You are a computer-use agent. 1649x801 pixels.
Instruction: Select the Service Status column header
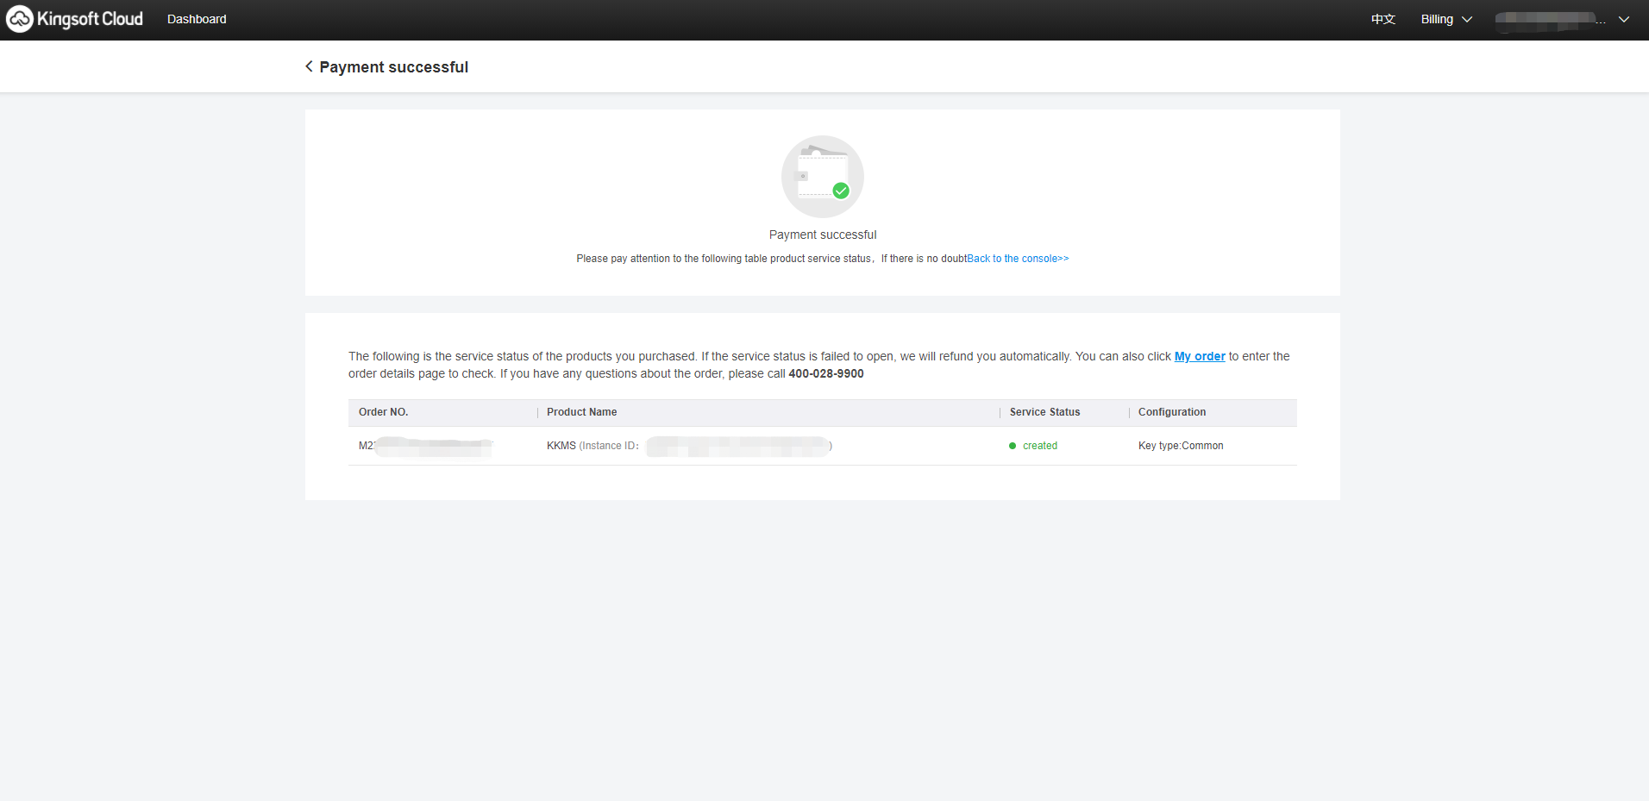(1044, 412)
